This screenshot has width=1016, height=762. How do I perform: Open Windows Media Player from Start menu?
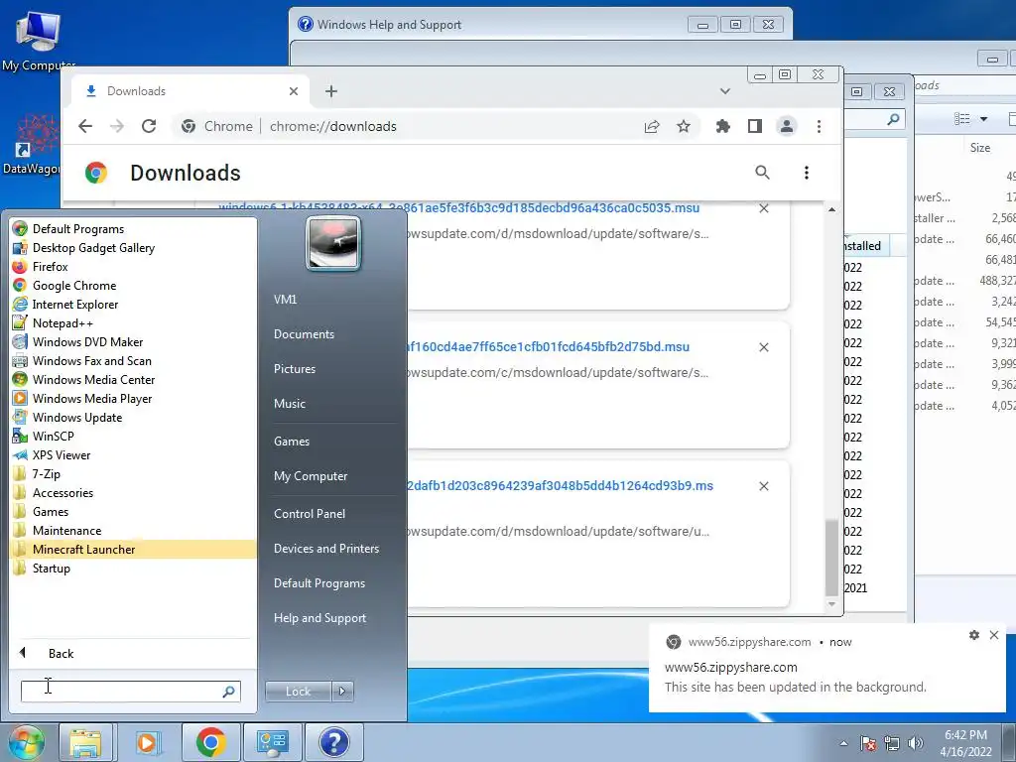pyautogui.click(x=133, y=398)
